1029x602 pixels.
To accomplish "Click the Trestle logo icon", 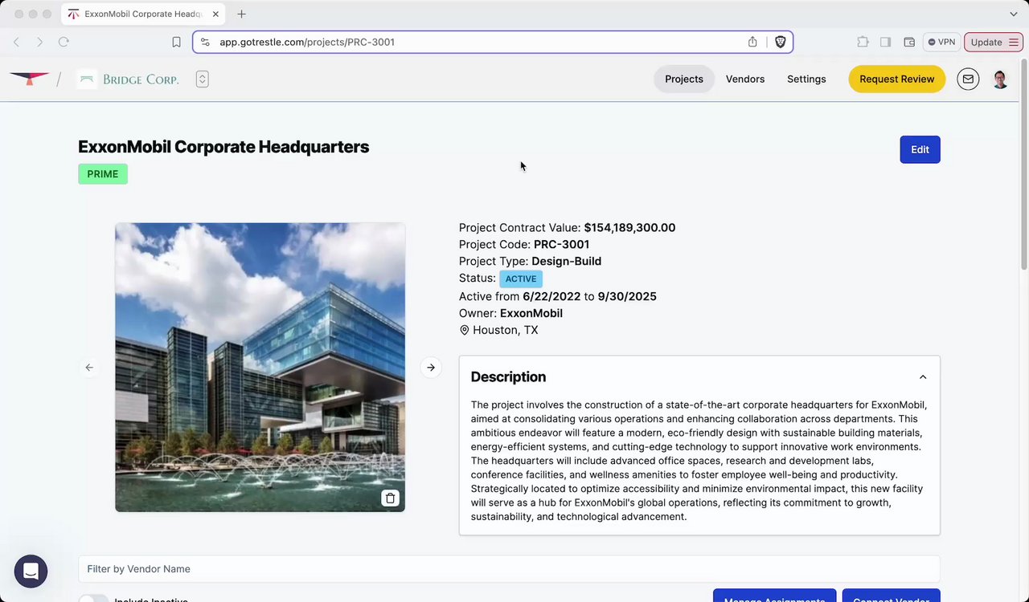I will pos(29,79).
